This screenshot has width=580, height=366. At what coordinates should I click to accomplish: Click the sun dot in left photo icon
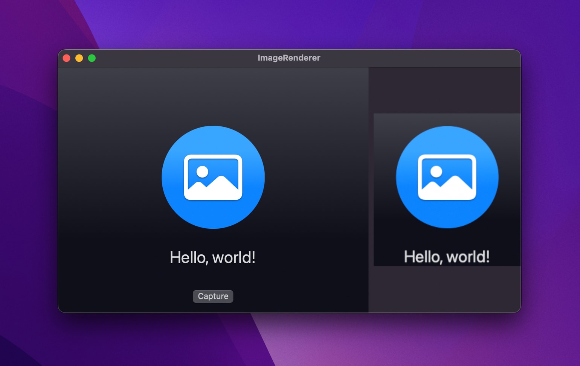tap(202, 172)
